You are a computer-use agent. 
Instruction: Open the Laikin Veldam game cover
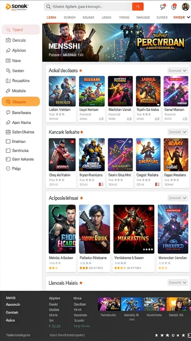tap(62, 91)
